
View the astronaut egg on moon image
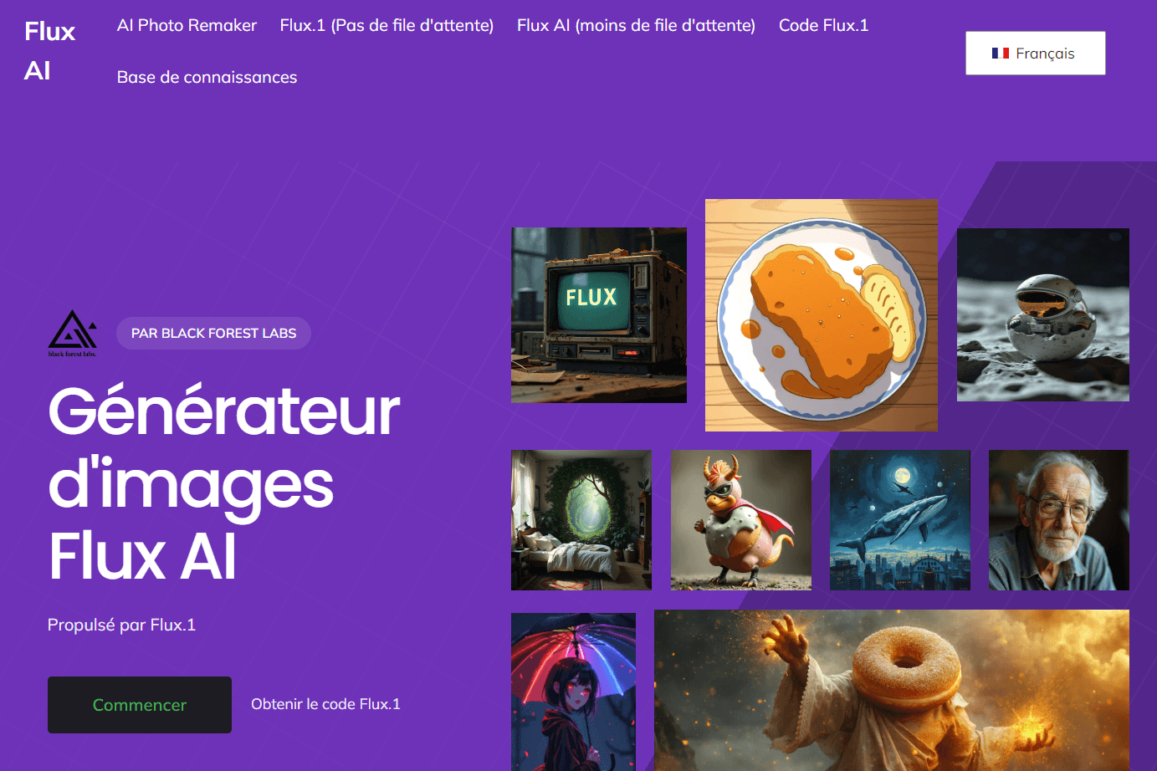click(1043, 314)
